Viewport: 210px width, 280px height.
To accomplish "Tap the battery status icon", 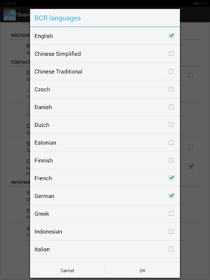I will (196, 3).
